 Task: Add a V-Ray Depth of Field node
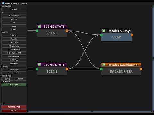pos(14,53)
